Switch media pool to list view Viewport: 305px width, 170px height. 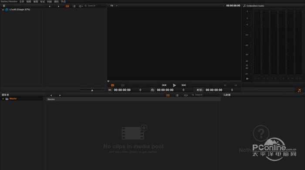(177, 95)
